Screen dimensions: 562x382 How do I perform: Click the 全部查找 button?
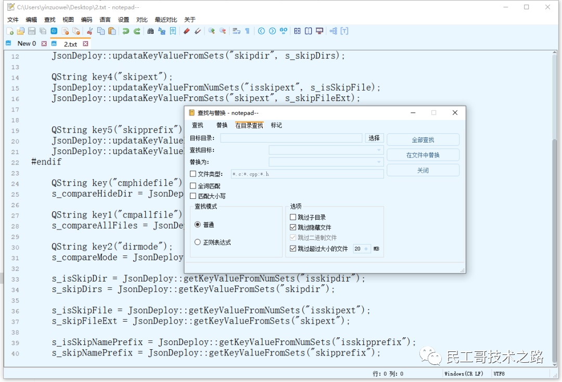[x=423, y=140]
